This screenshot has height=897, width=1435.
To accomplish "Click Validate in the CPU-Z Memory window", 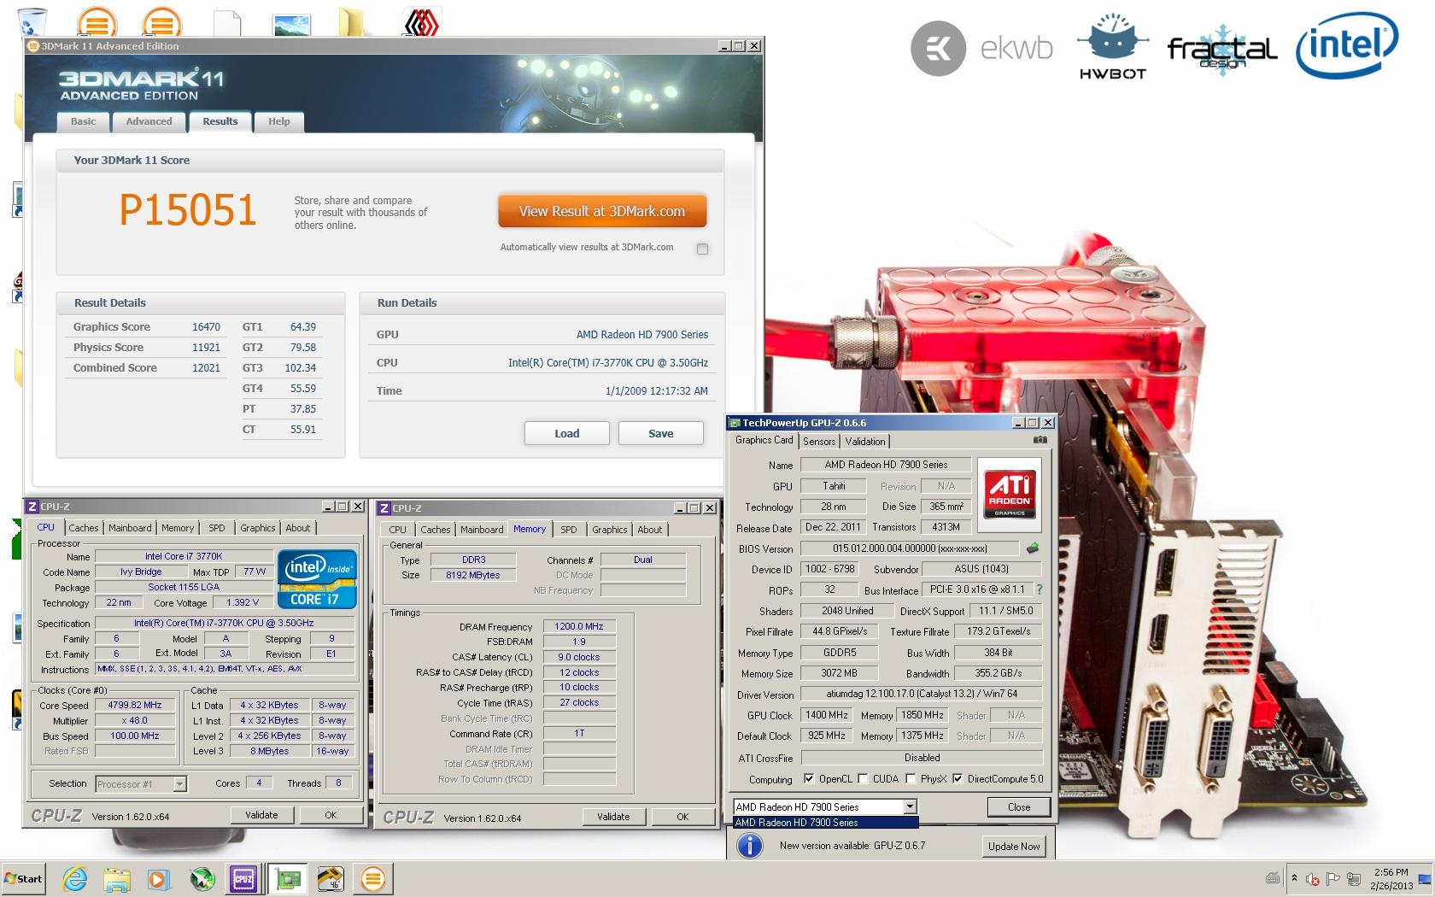I will tap(613, 817).
